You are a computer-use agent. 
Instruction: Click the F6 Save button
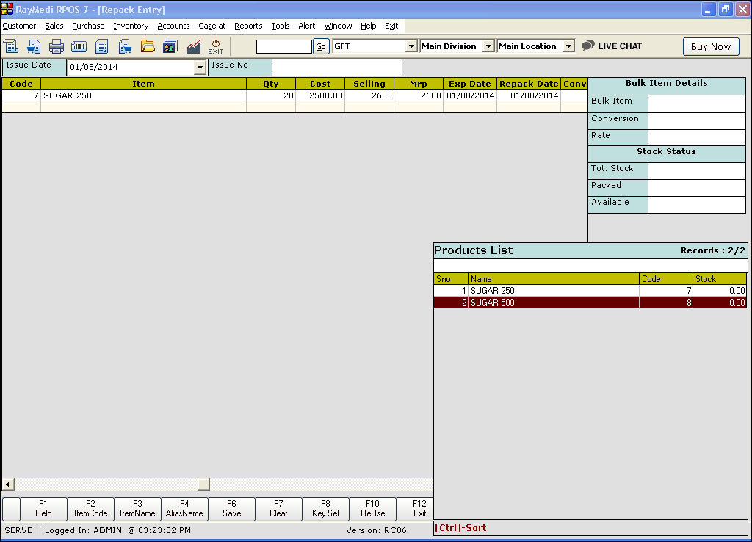(231, 509)
